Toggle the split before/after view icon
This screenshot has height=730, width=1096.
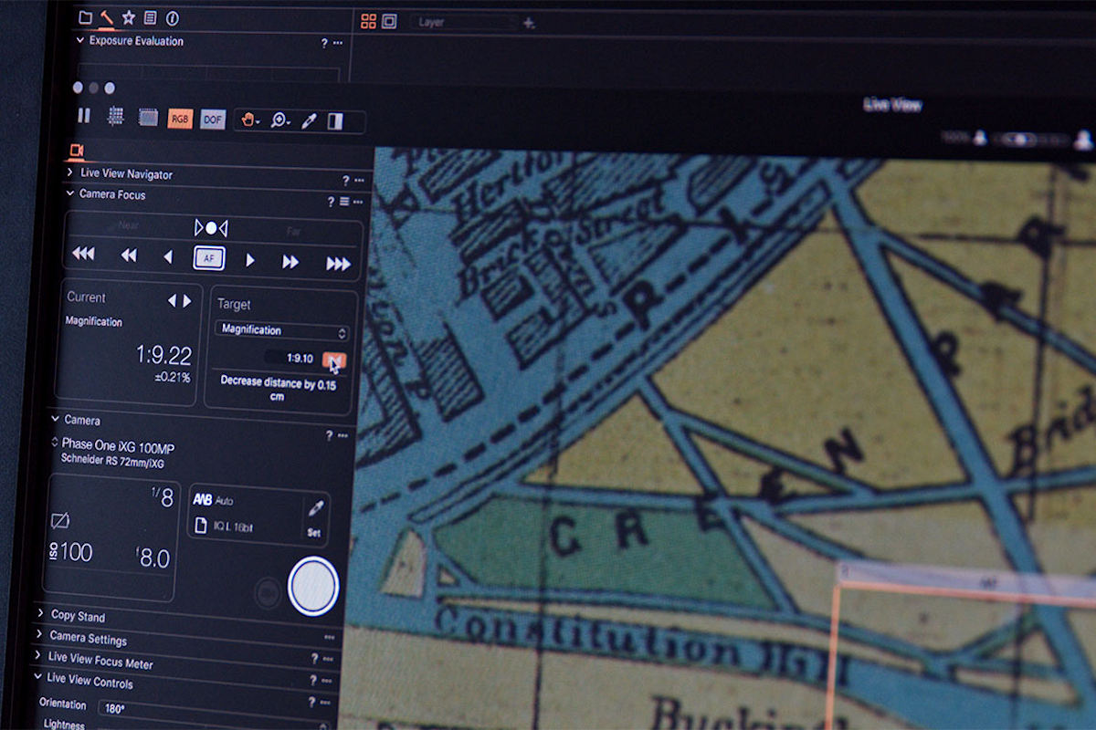click(x=335, y=121)
